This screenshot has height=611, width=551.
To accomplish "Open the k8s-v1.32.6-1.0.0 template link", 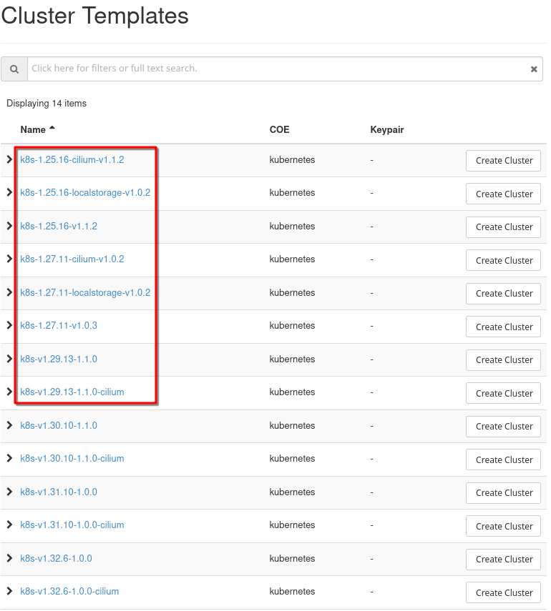I will 56,559.
